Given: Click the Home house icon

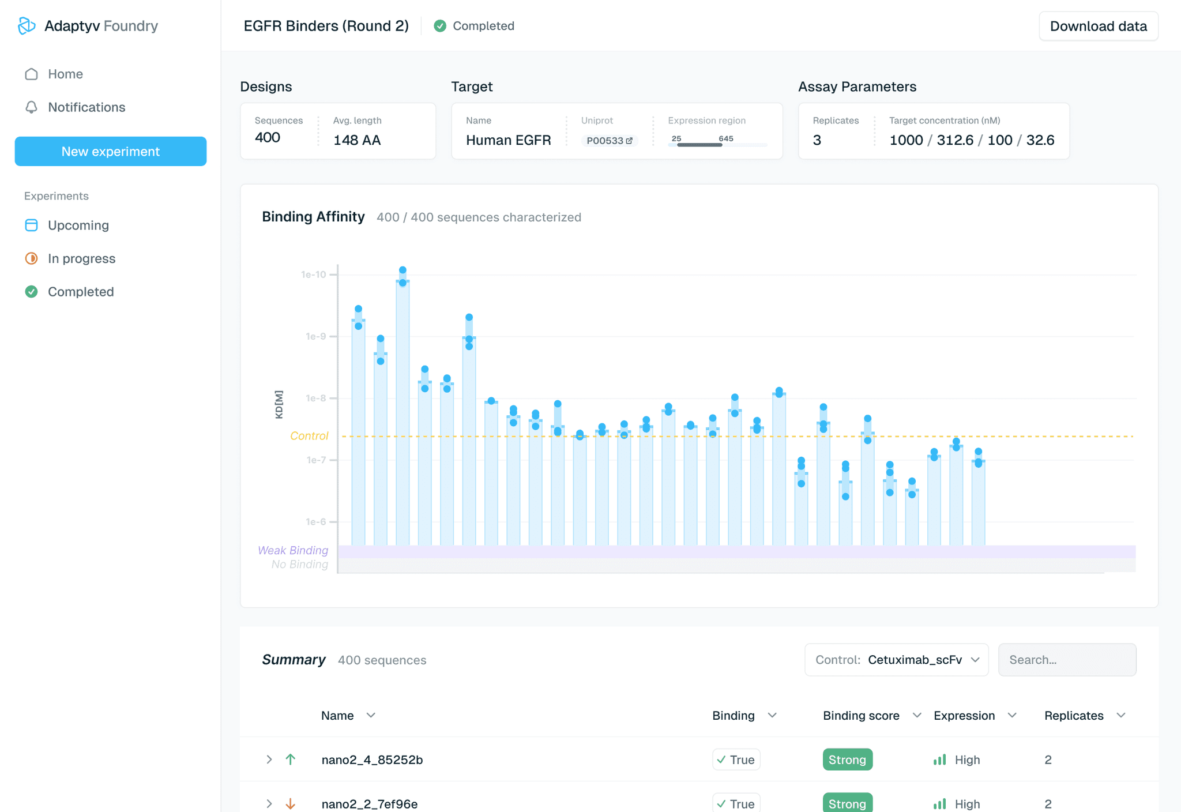Looking at the screenshot, I should pyautogui.click(x=32, y=74).
